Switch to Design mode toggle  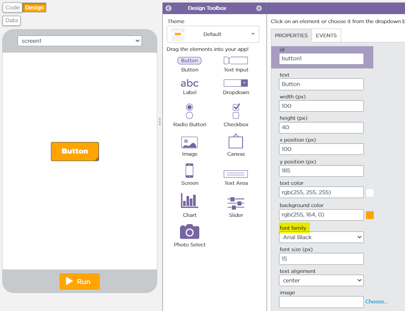click(34, 8)
